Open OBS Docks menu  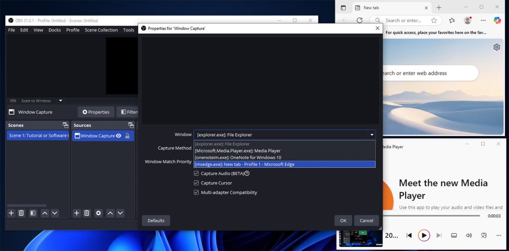click(x=55, y=30)
